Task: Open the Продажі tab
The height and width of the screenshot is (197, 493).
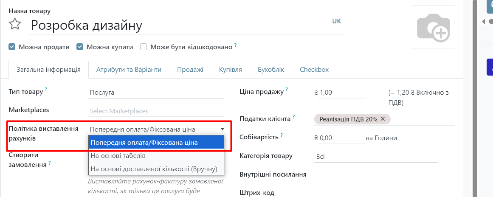Action: click(190, 70)
